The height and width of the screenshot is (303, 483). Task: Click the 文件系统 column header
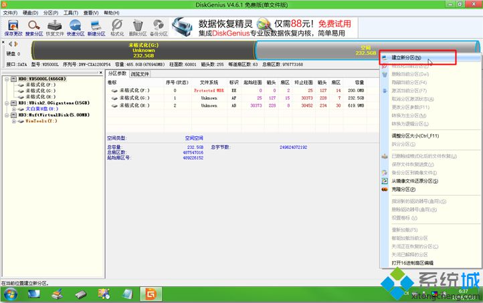coord(209,82)
